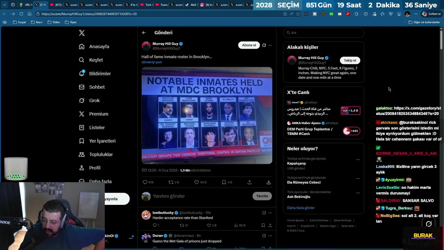Go back using the Gönderi back arrow

point(144,33)
